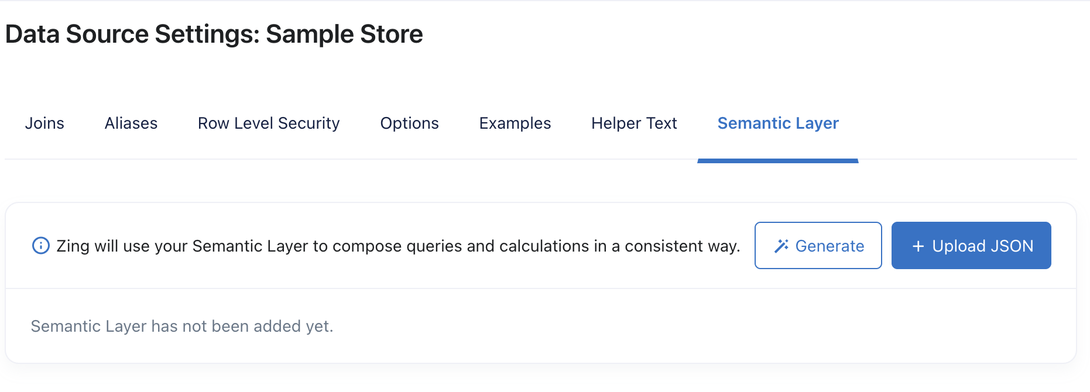Switch to the Helper Text tab
Screen dimensions: 1090x392
click(x=634, y=123)
